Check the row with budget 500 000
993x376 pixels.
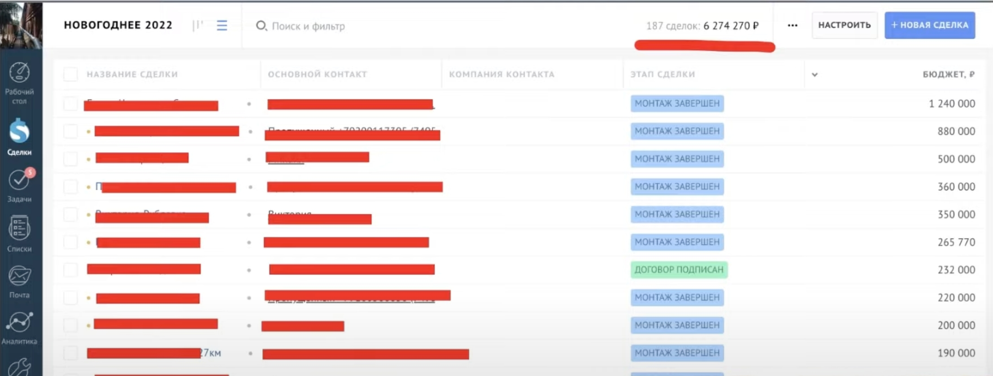click(70, 159)
